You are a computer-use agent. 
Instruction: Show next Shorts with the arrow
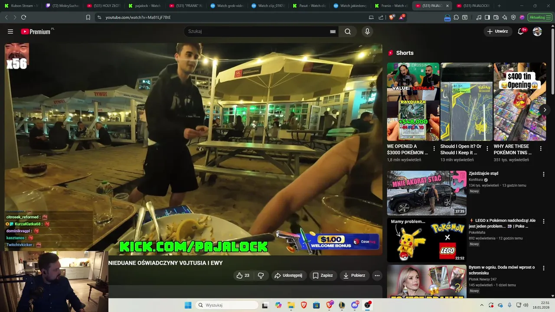click(x=545, y=110)
